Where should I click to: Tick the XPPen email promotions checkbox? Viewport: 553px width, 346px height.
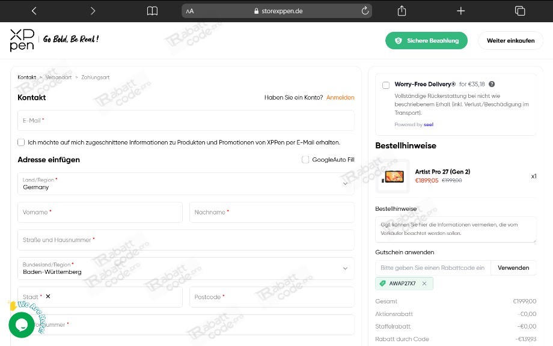tap(21, 142)
